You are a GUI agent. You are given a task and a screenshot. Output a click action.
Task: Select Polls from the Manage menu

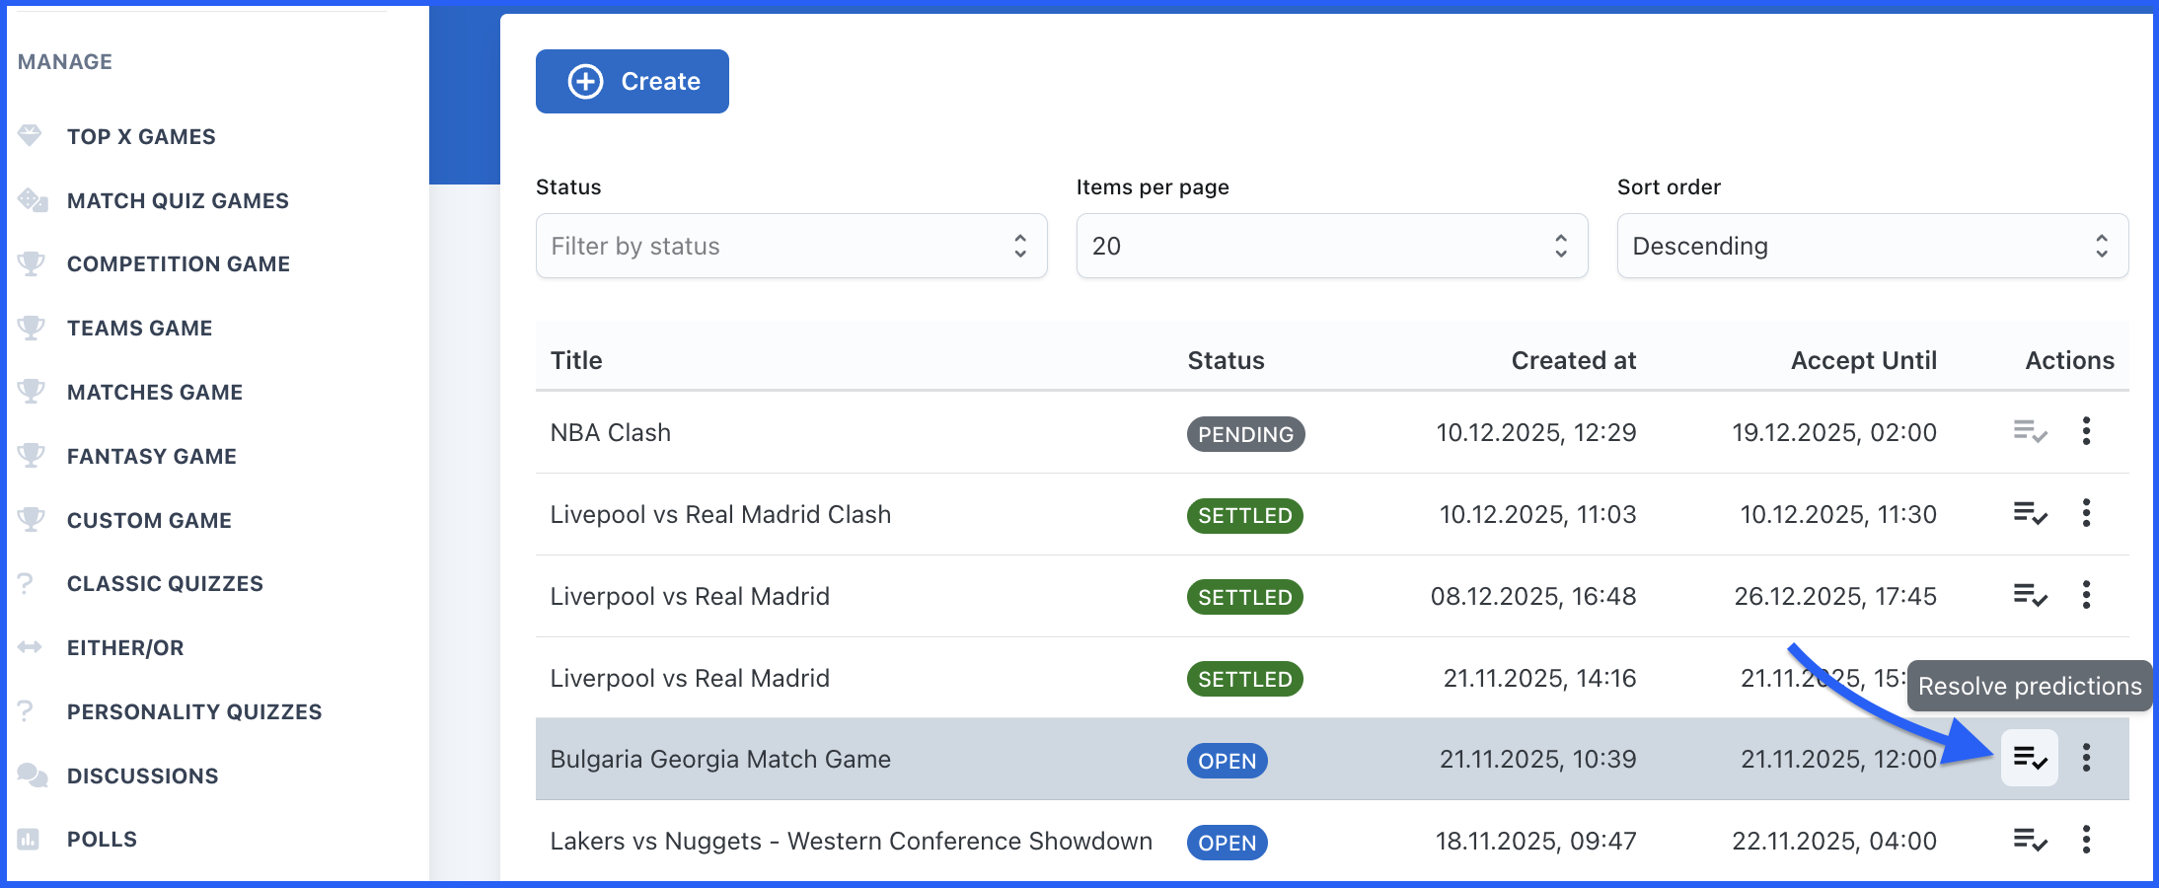tap(102, 840)
